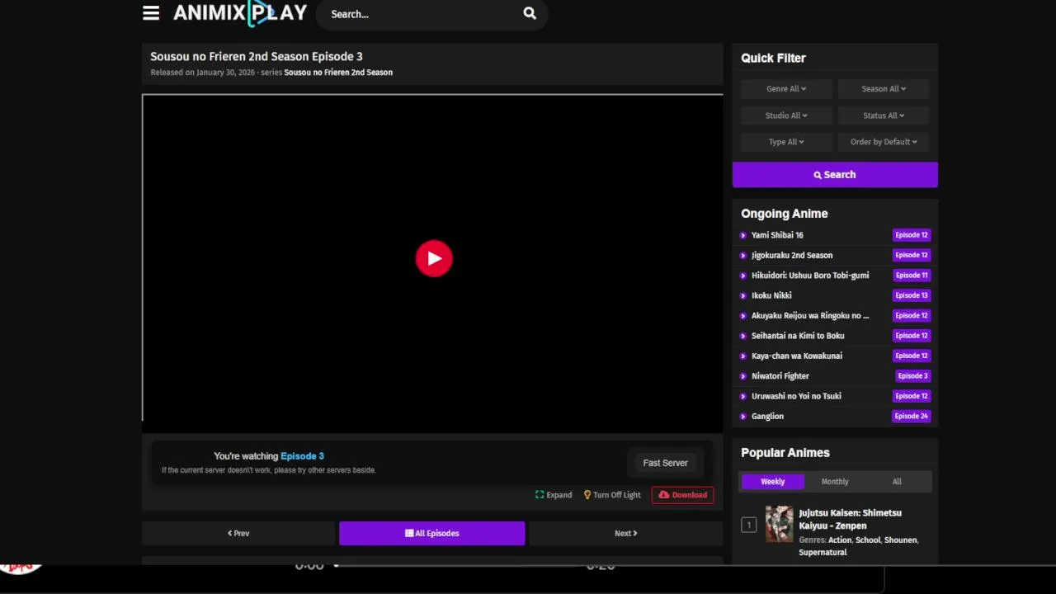Open Jujutsu Kaisen: Shimetsu Kaiyuu - Zenpen thumbnail
Image resolution: width=1056 pixels, height=594 pixels.
click(x=779, y=524)
